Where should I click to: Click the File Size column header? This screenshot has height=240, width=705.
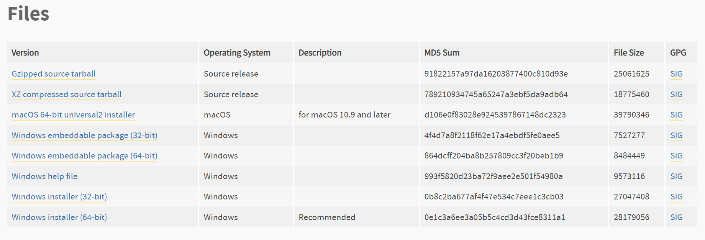(629, 53)
